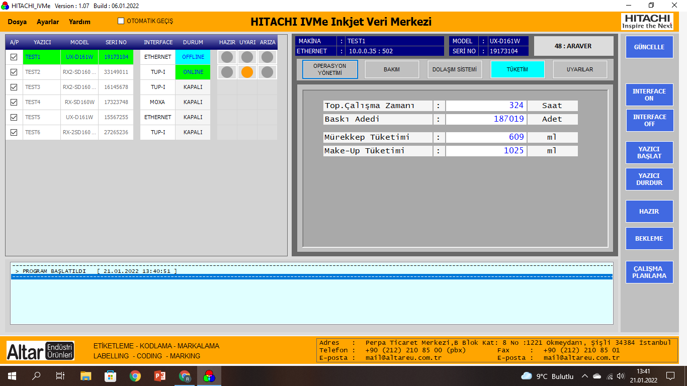Click TEST1 ARIZA status indicator light
Image resolution: width=687 pixels, height=386 pixels.
(x=267, y=57)
